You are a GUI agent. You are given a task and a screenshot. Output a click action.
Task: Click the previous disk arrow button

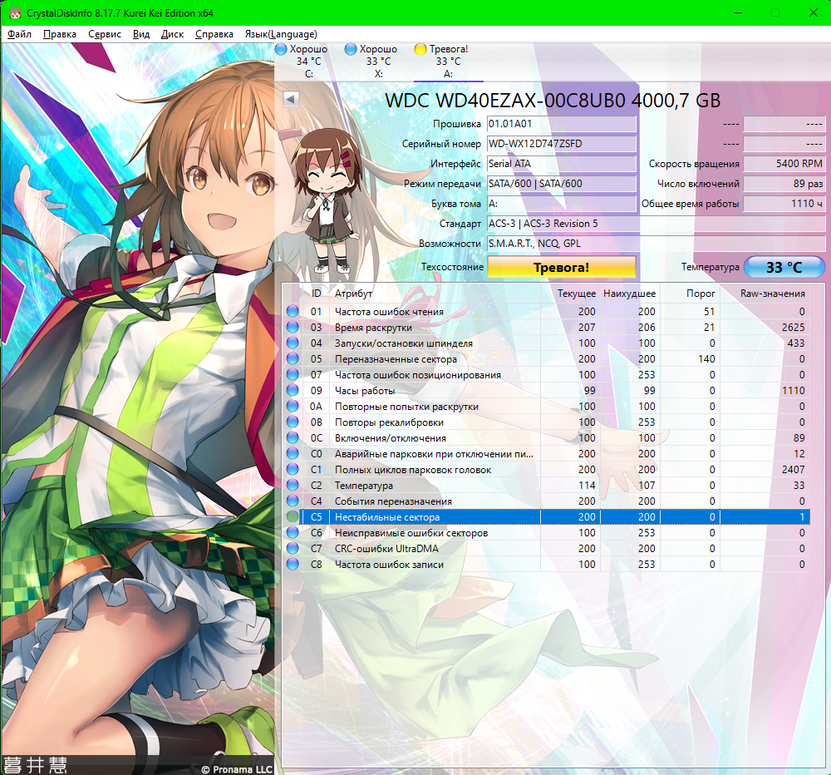tap(291, 99)
